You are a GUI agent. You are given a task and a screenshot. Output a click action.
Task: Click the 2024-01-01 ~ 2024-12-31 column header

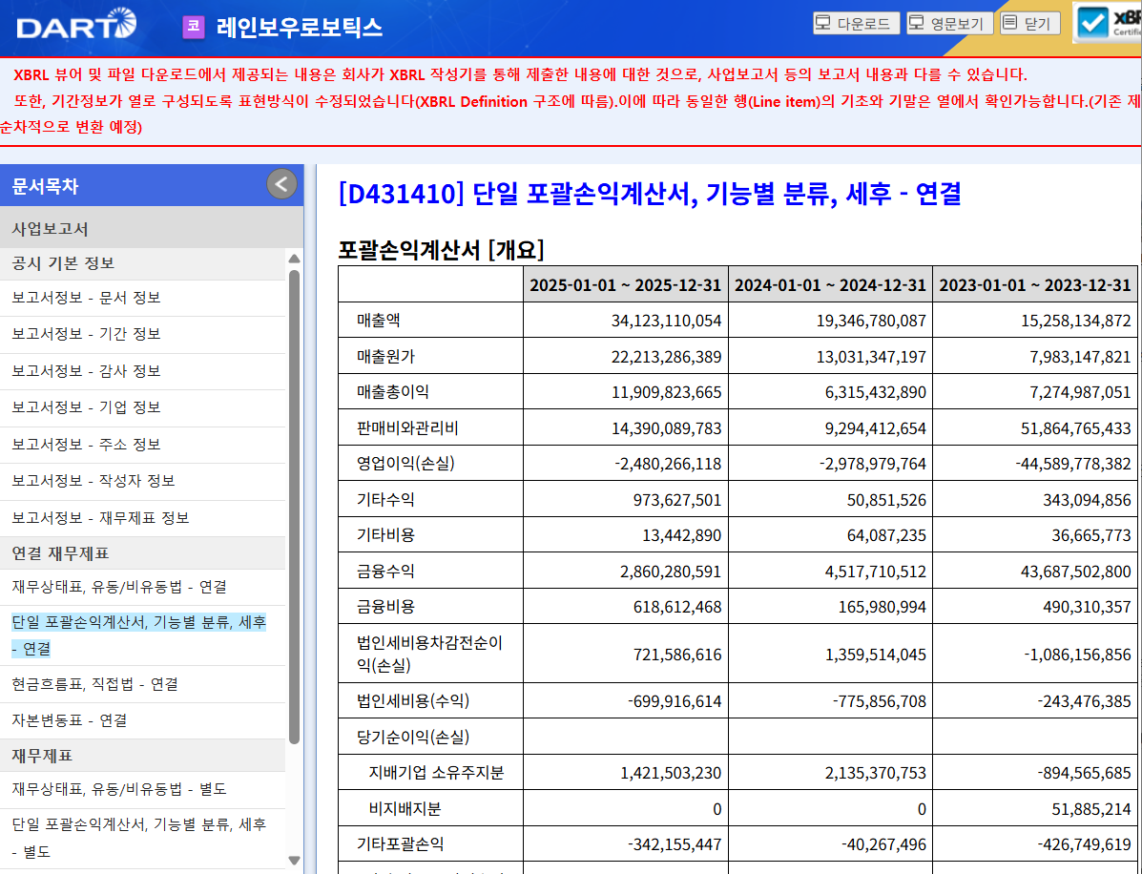point(830,284)
